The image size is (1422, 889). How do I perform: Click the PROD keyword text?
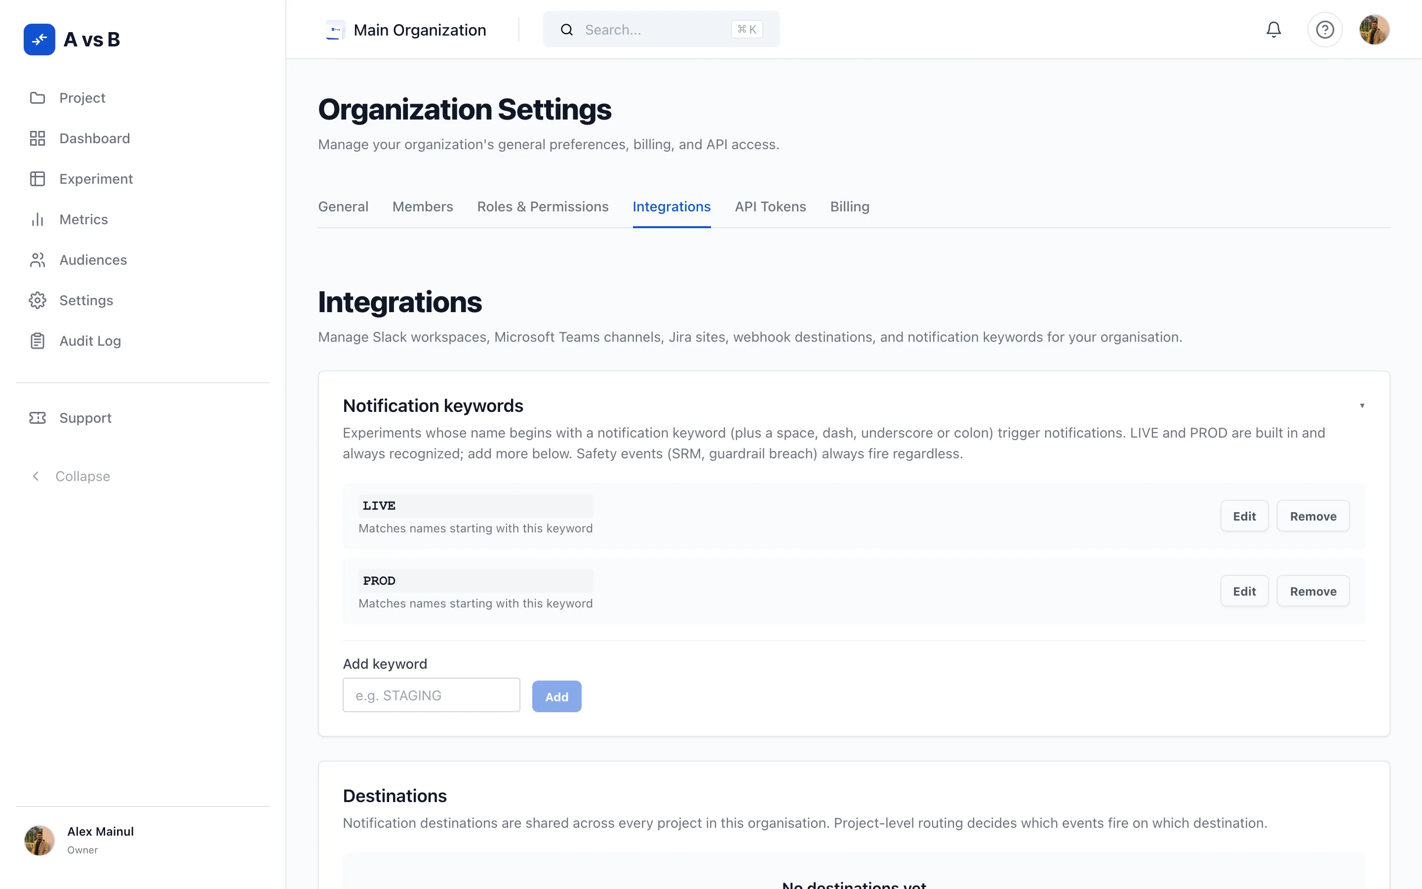pyautogui.click(x=379, y=581)
